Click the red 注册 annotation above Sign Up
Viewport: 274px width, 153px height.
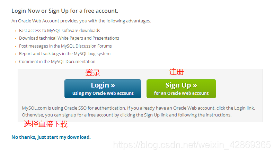pyautogui.click(x=177, y=72)
